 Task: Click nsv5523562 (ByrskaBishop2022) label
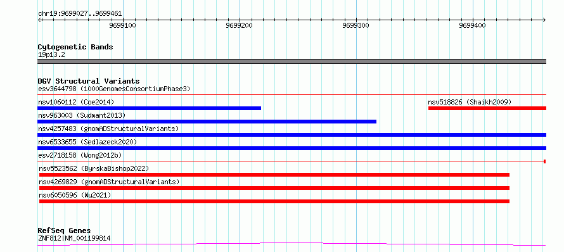point(94,168)
